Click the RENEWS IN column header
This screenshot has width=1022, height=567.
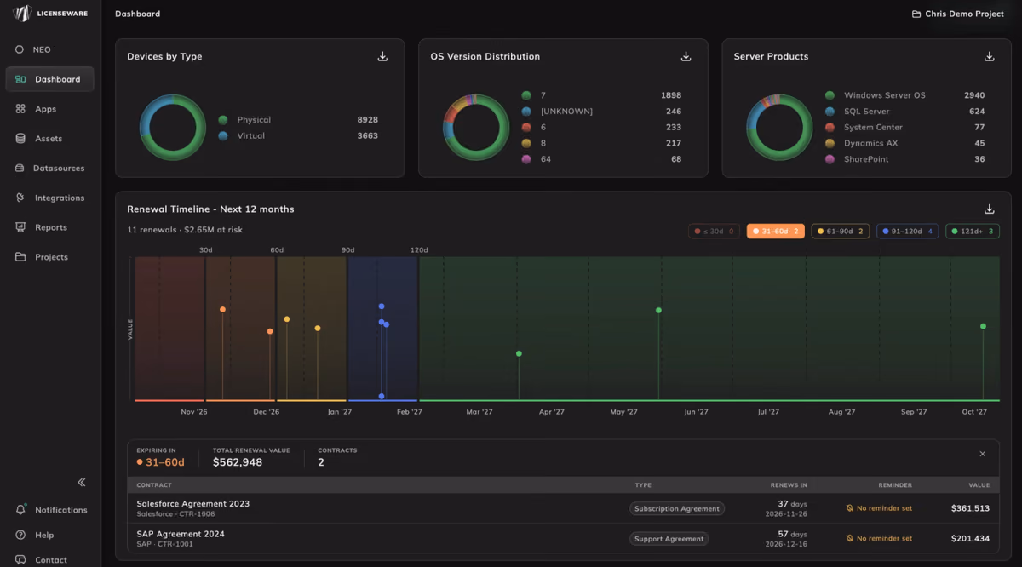[x=788, y=485]
